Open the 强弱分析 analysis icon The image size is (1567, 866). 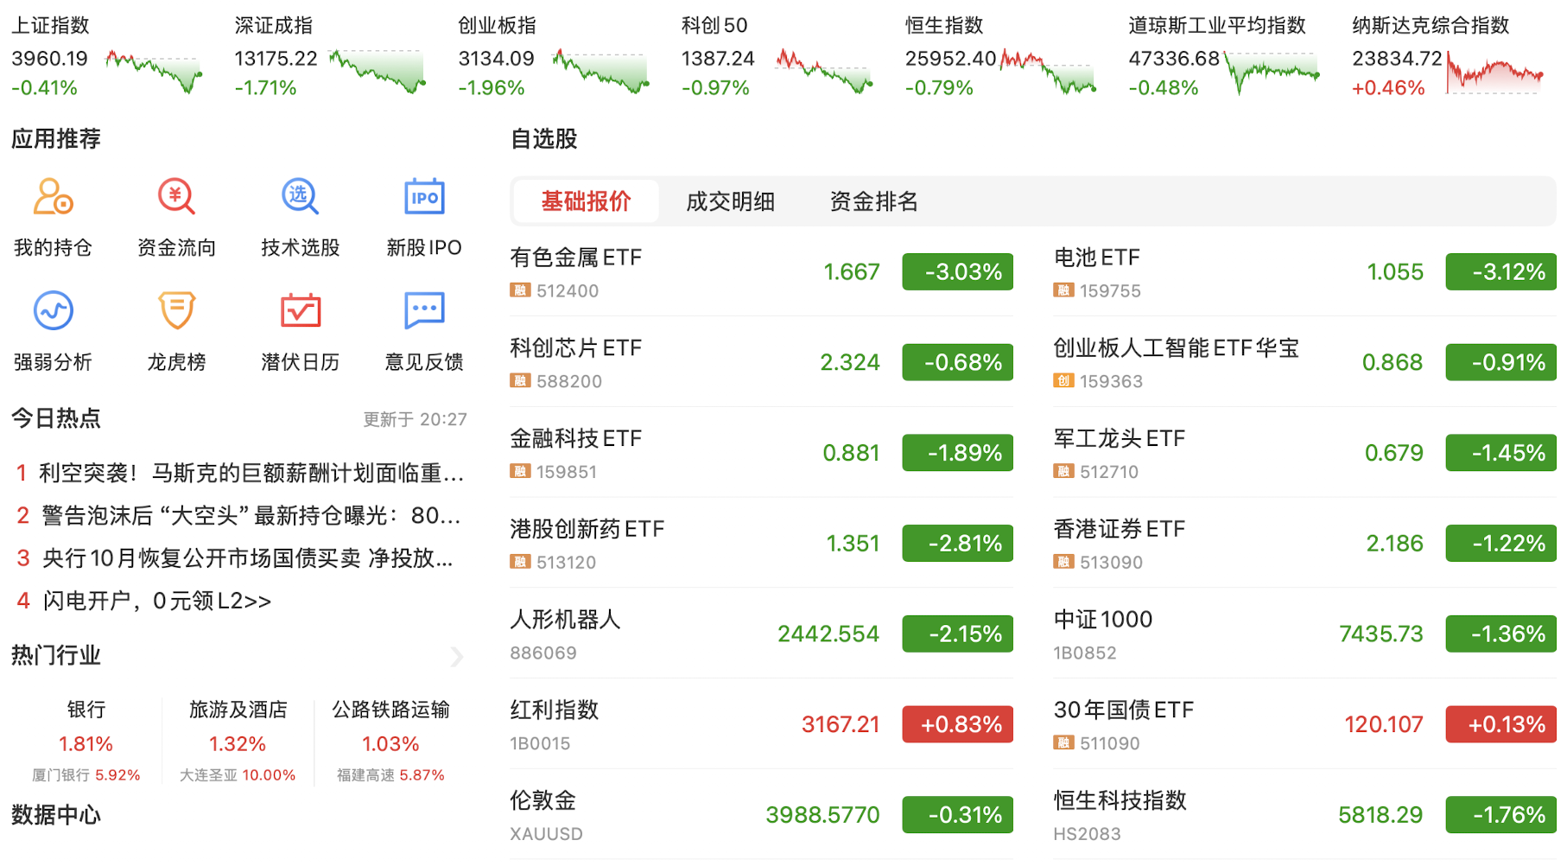point(53,311)
